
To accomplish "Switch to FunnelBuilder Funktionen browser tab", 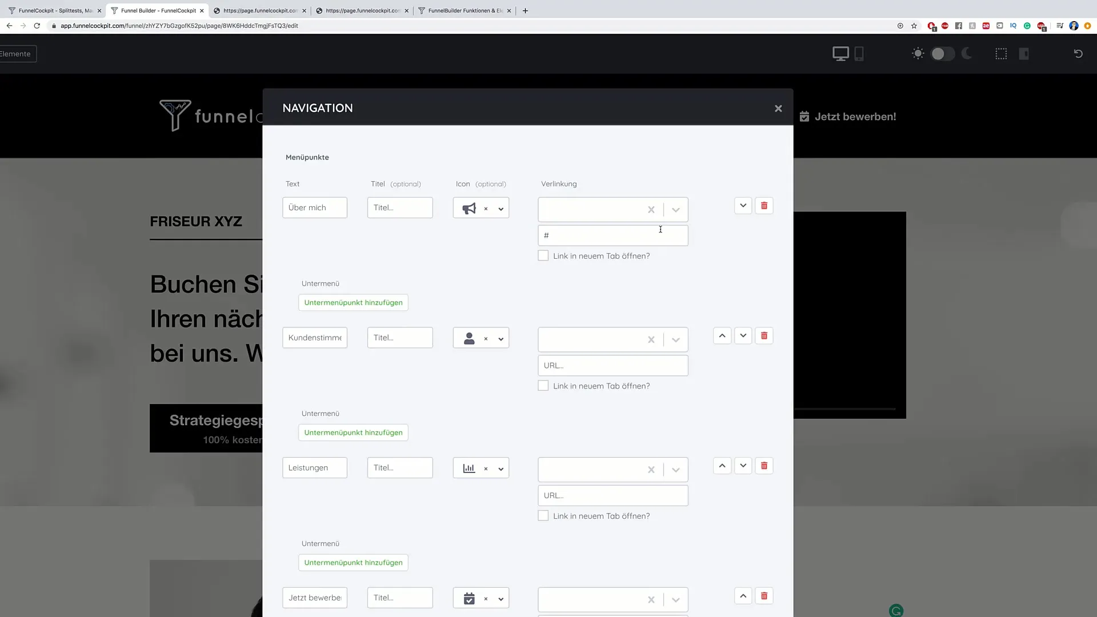I will (x=465, y=10).
